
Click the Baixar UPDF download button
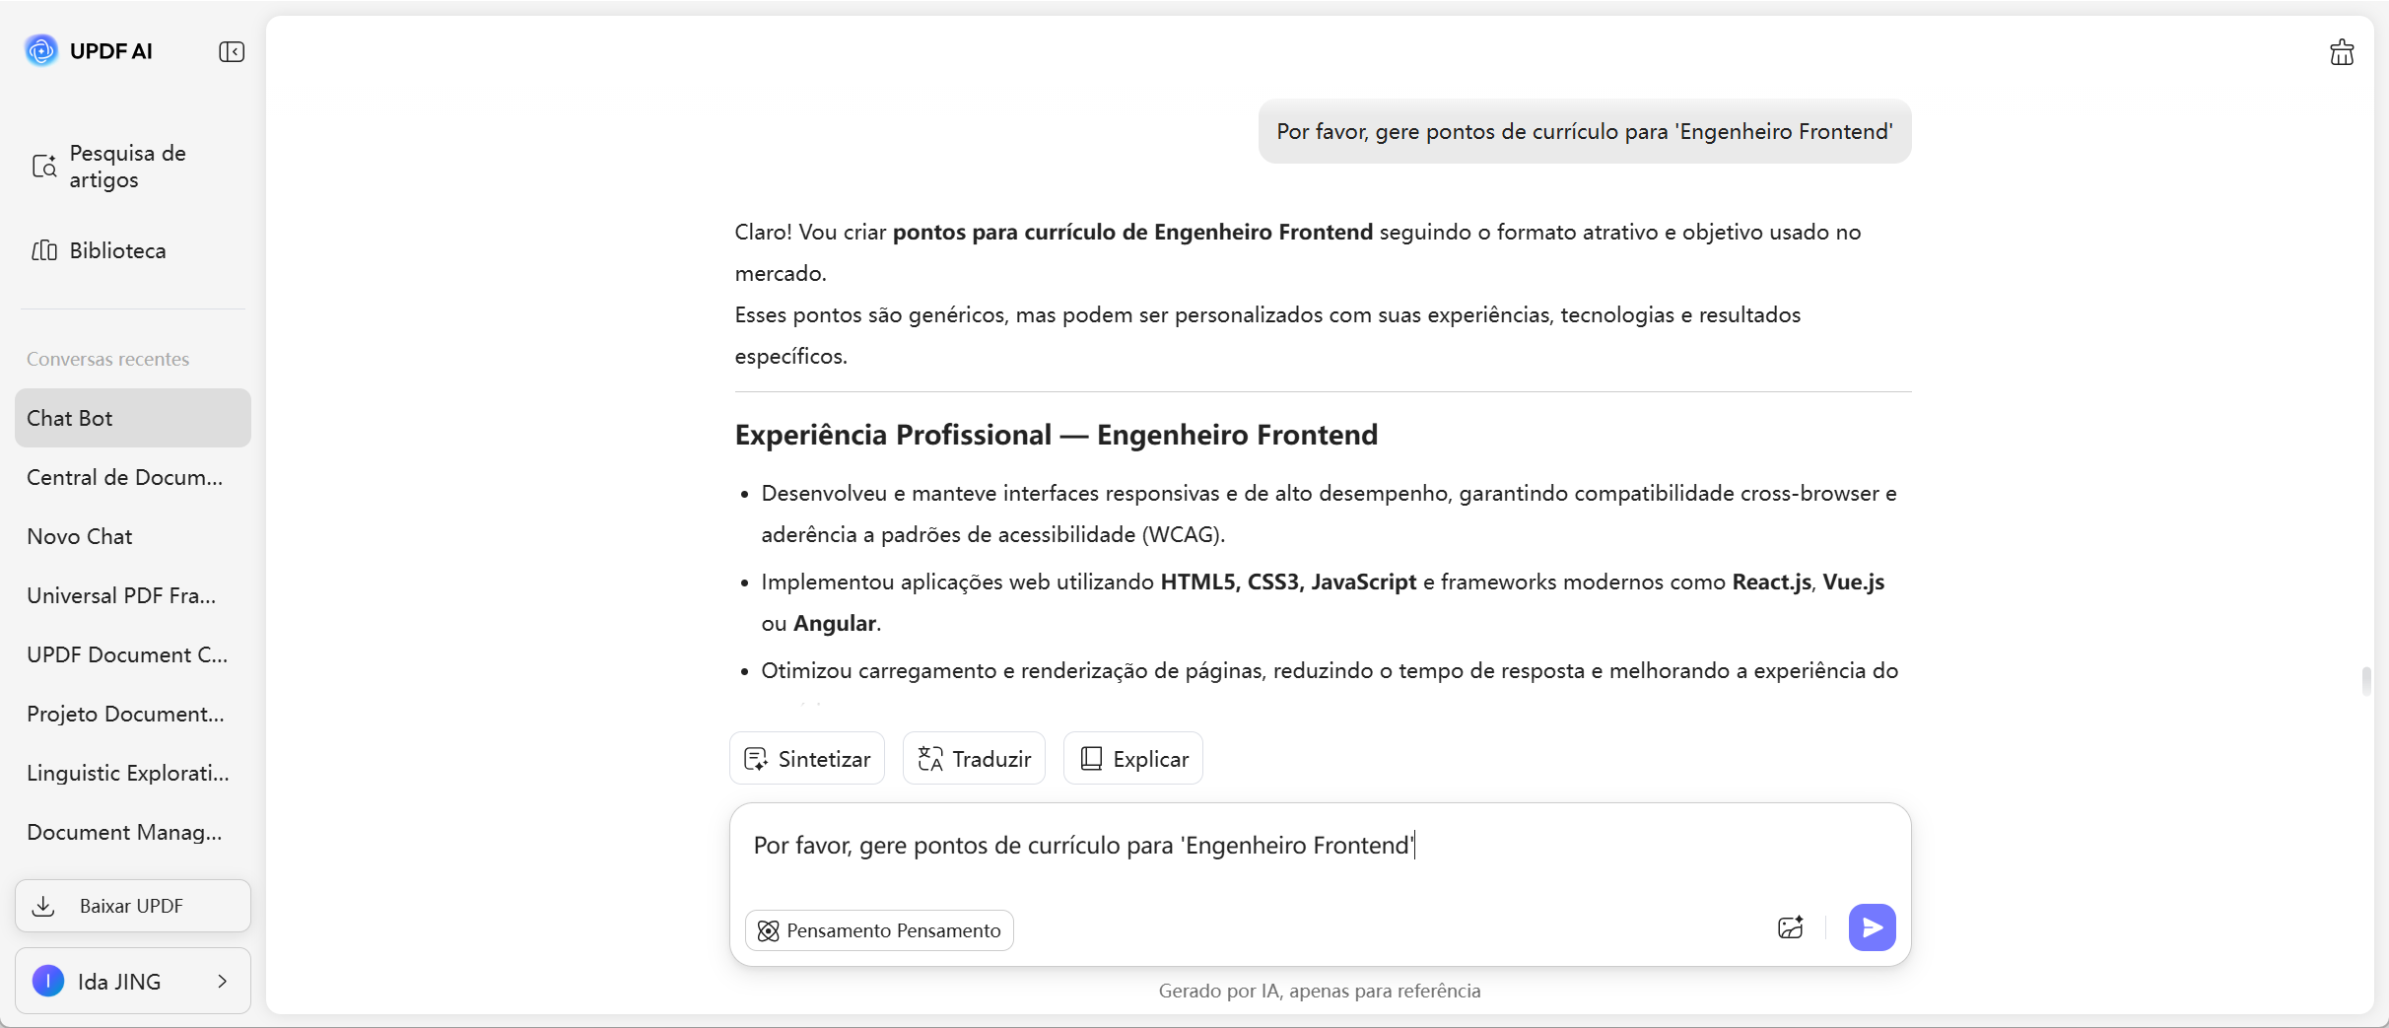(x=132, y=906)
